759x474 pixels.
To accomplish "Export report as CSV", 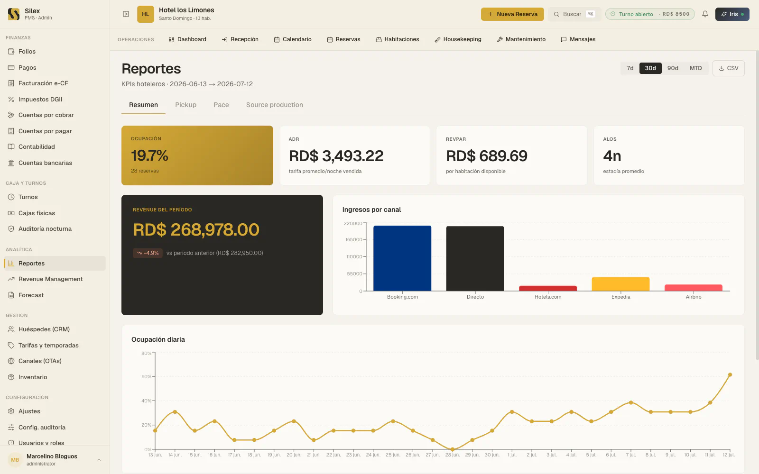I will click(728, 68).
